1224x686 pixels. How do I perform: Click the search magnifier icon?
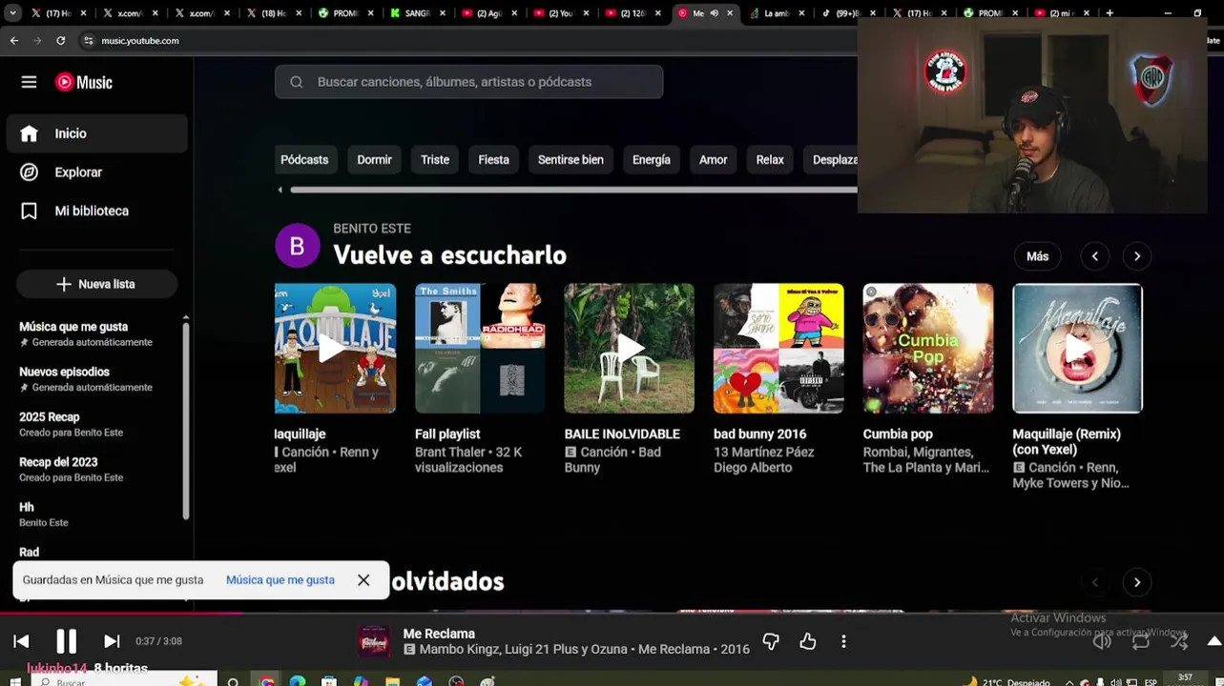[x=297, y=82]
